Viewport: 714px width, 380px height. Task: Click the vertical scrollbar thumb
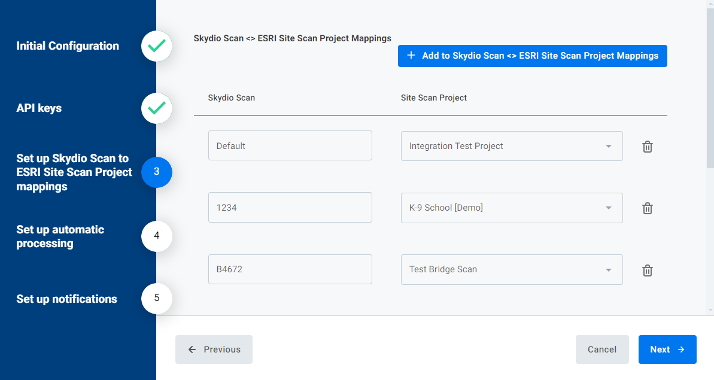[x=710, y=89]
